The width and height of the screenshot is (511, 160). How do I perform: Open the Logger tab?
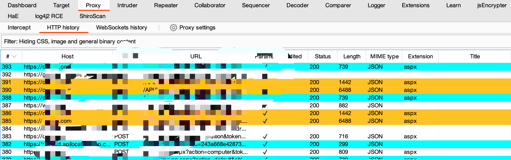pos(376,5)
